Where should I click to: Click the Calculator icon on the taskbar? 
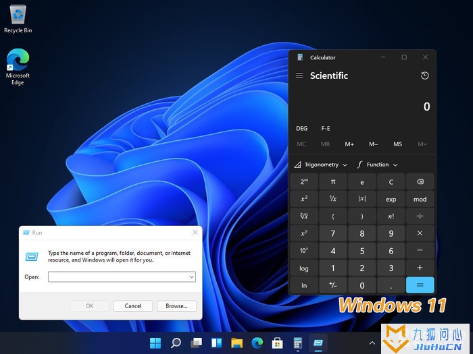tap(297, 343)
